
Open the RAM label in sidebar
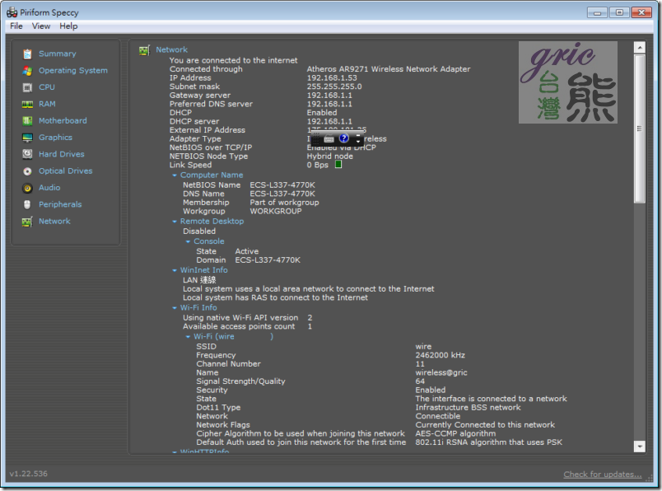(47, 104)
